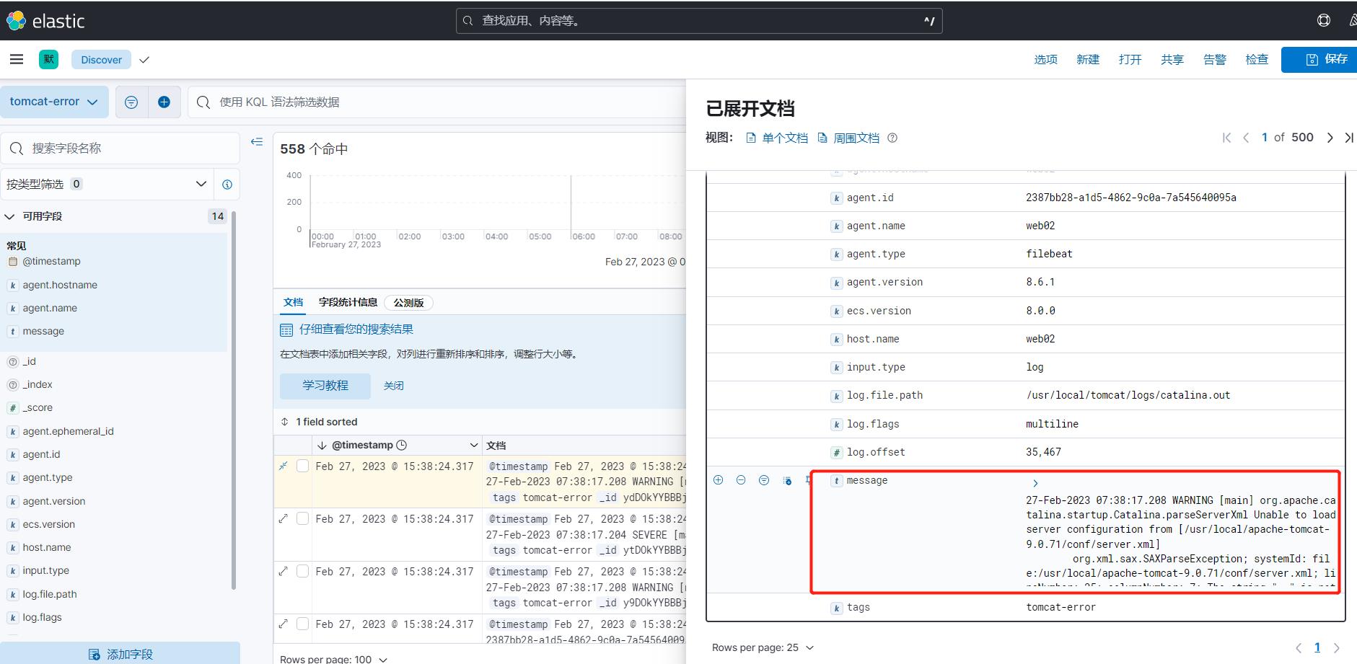The height and width of the screenshot is (664, 1357).
Task: Go to page 1 in flyout
Action: point(1317,647)
